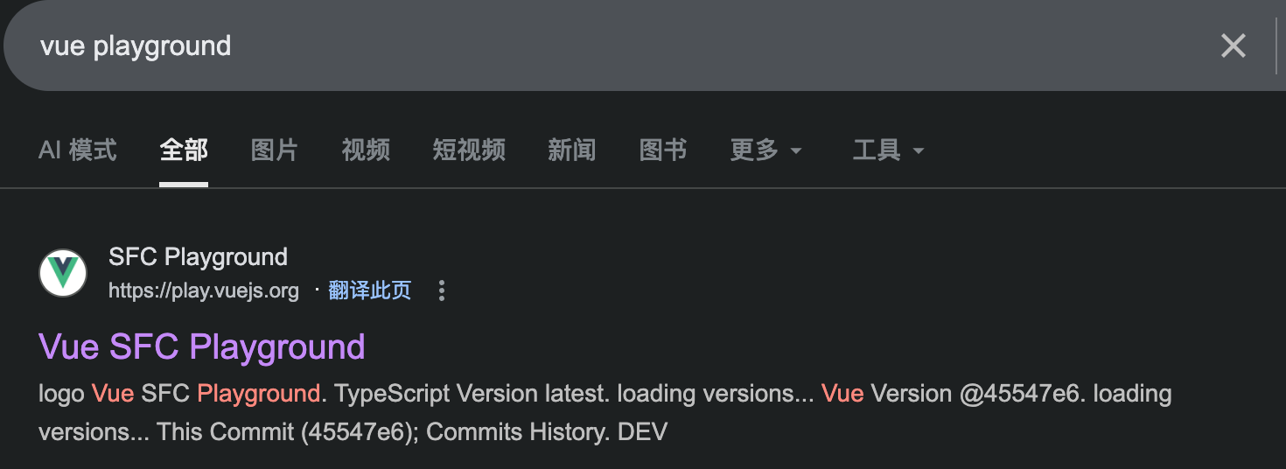The width and height of the screenshot is (1286, 469).
Task: Expand the 更多 dropdown menu
Action: [766, 150]
